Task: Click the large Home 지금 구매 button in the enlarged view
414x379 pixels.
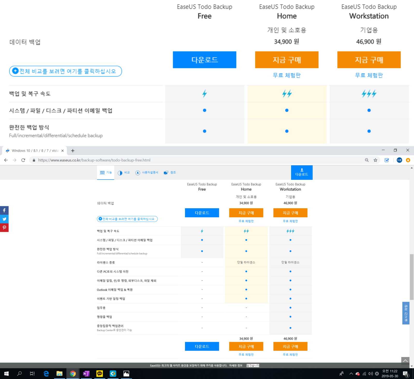Action: [x=287, y=60]
